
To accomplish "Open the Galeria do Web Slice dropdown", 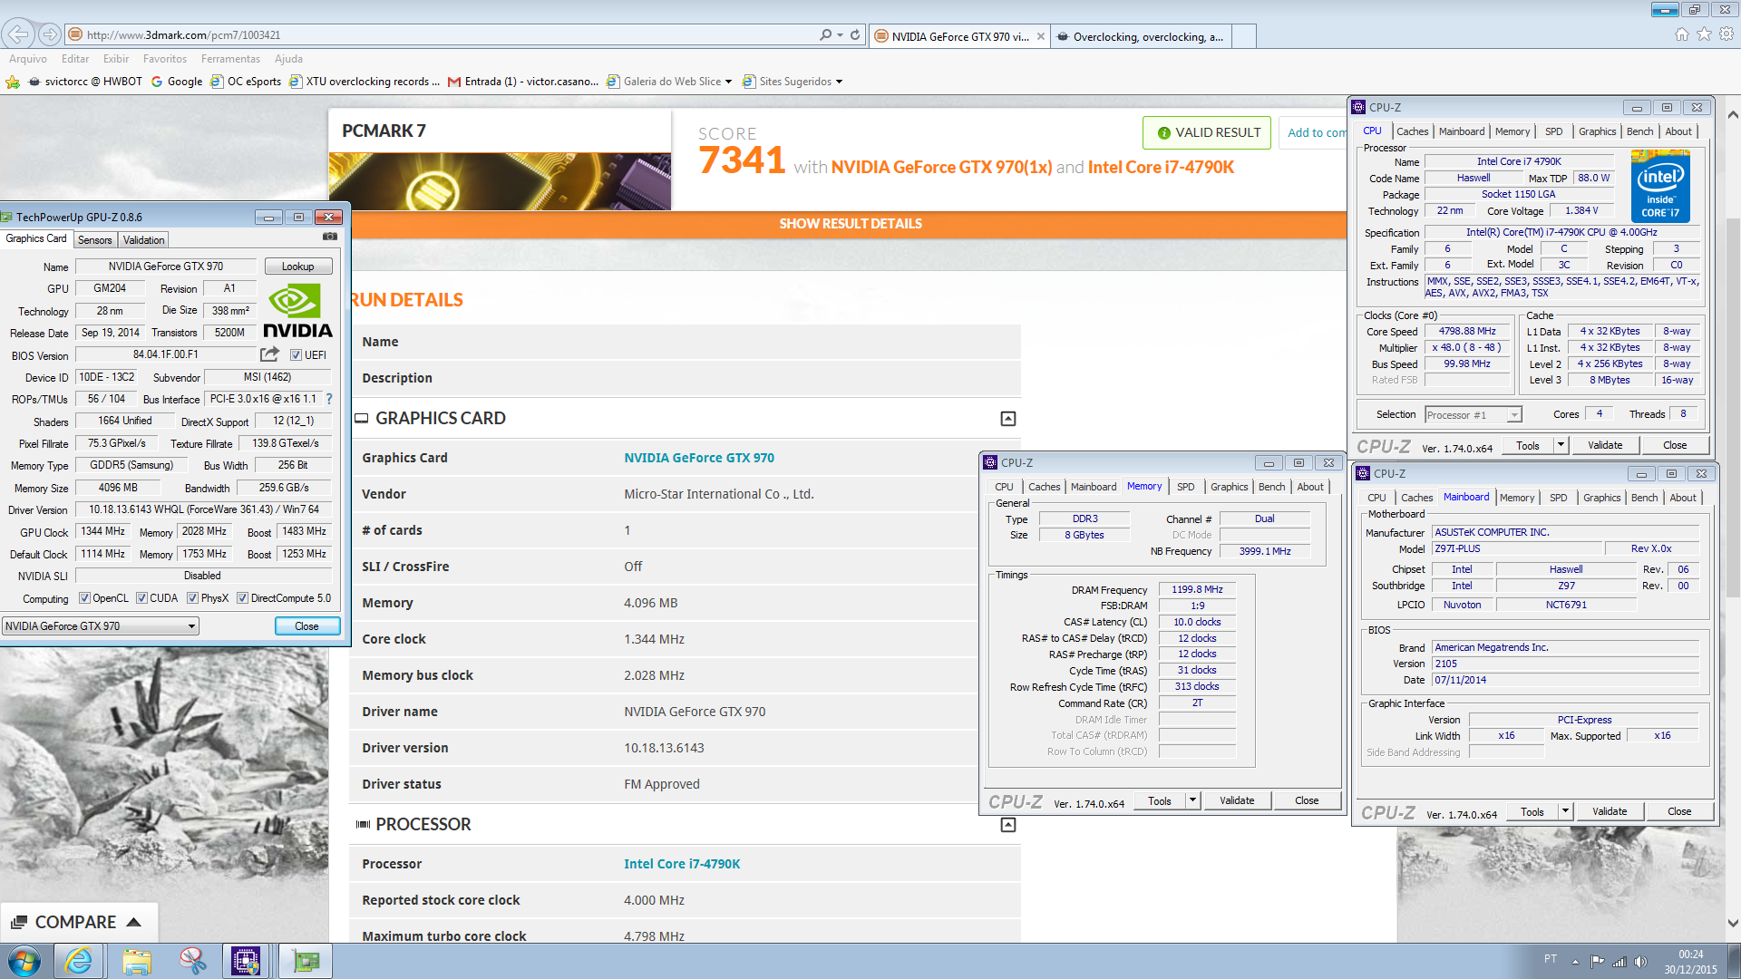I will tap(729, 82).
